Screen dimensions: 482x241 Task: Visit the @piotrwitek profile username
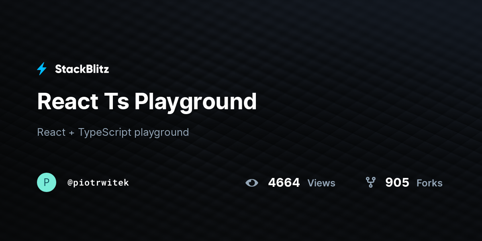pos(98,183)
